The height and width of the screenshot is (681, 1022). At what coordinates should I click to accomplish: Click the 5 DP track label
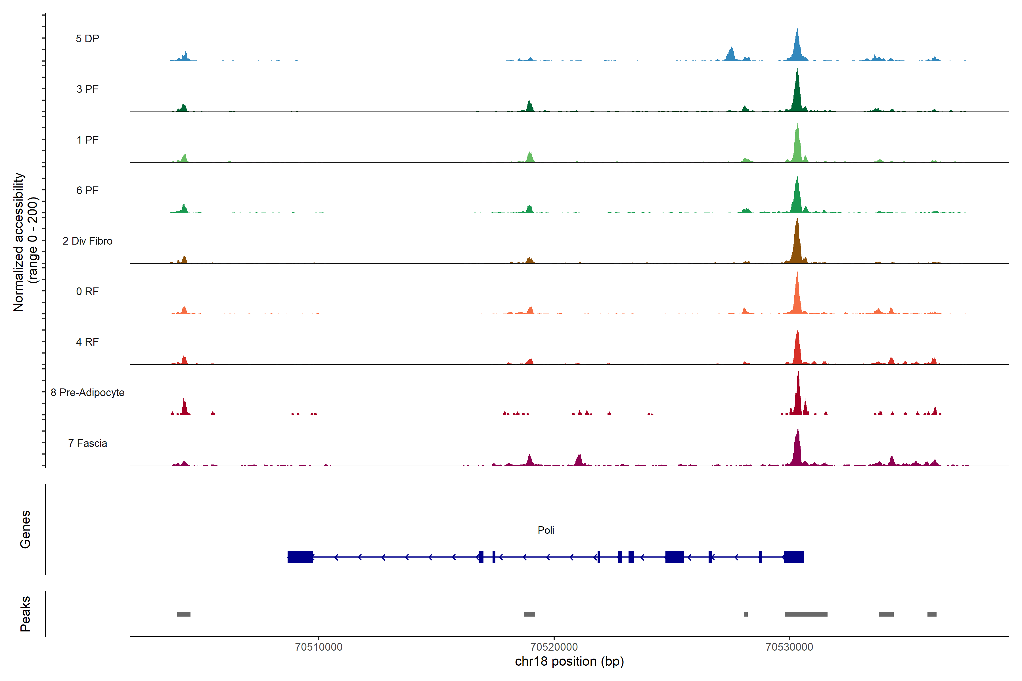(87, 39)
